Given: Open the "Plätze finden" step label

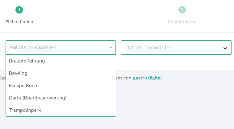Looking at the screenshot, I should pyautogui.click(x=19, y=22).
